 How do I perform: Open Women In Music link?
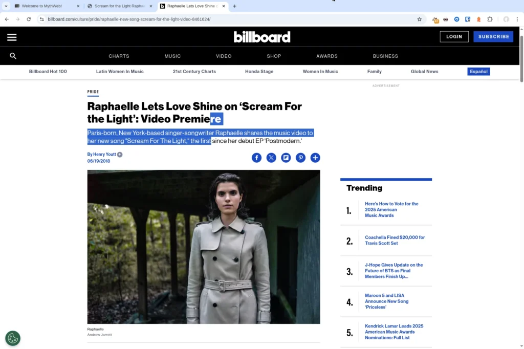(320, 72)
